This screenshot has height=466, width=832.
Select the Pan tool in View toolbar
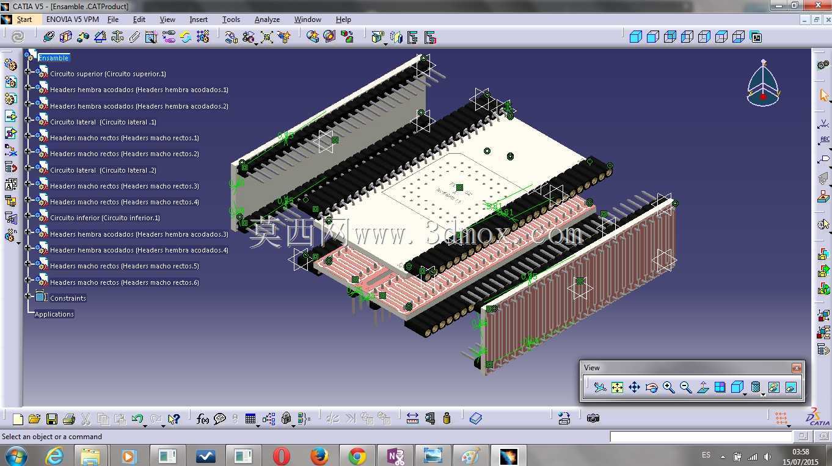point(634,387)
